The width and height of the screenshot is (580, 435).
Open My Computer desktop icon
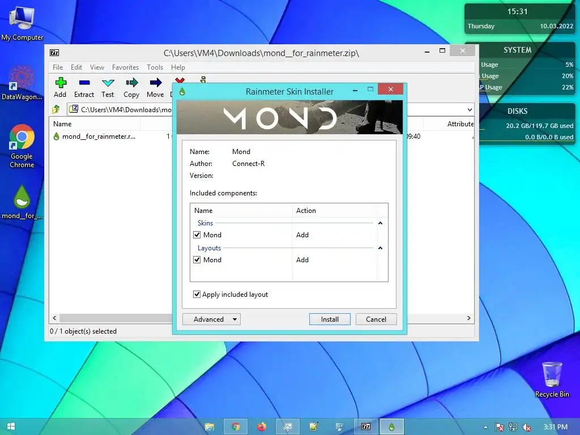(x=22, y=24)
